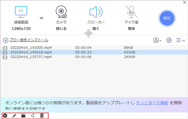Open the プロ一版をインストール link
Screen dimensions: 188x119
pos(29,40)
